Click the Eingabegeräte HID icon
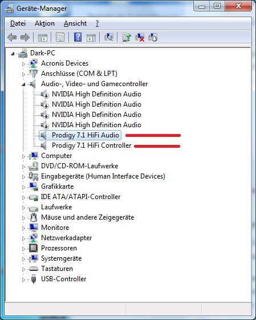The image size is (256, 320). coord(34,176)
